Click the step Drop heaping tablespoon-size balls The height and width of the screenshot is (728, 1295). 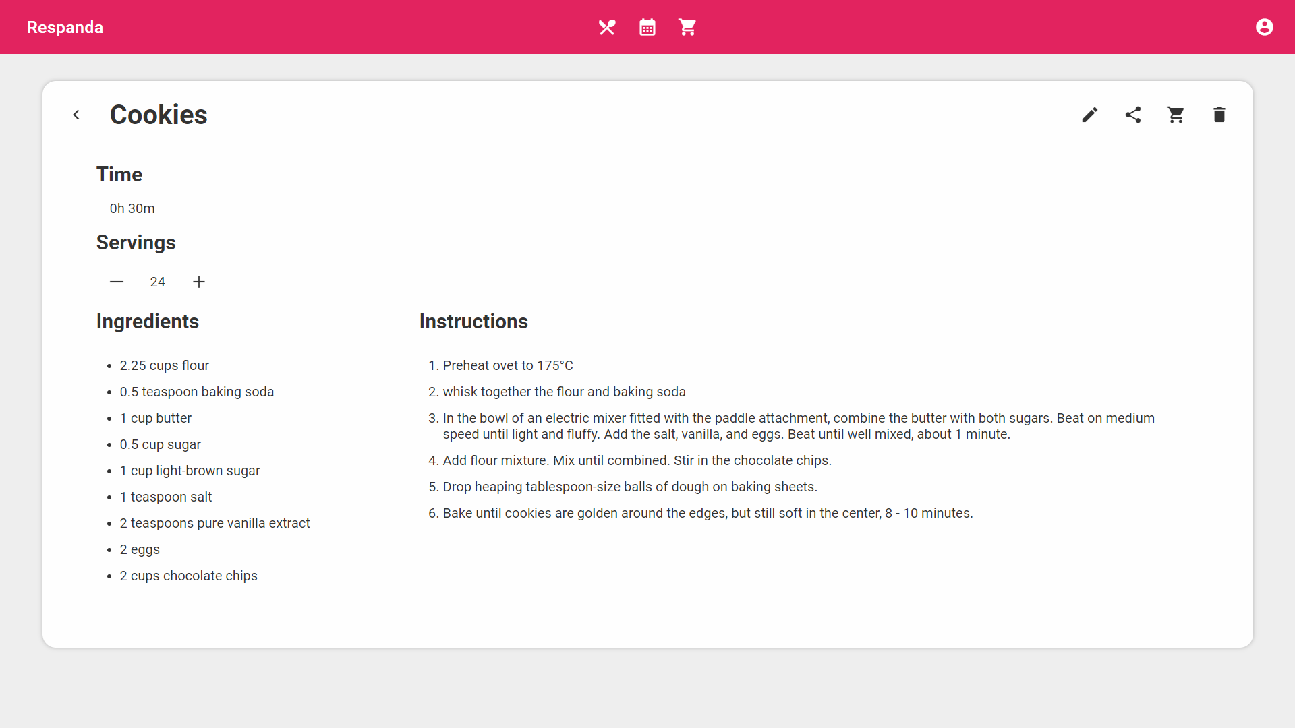[x=630, y=487]
